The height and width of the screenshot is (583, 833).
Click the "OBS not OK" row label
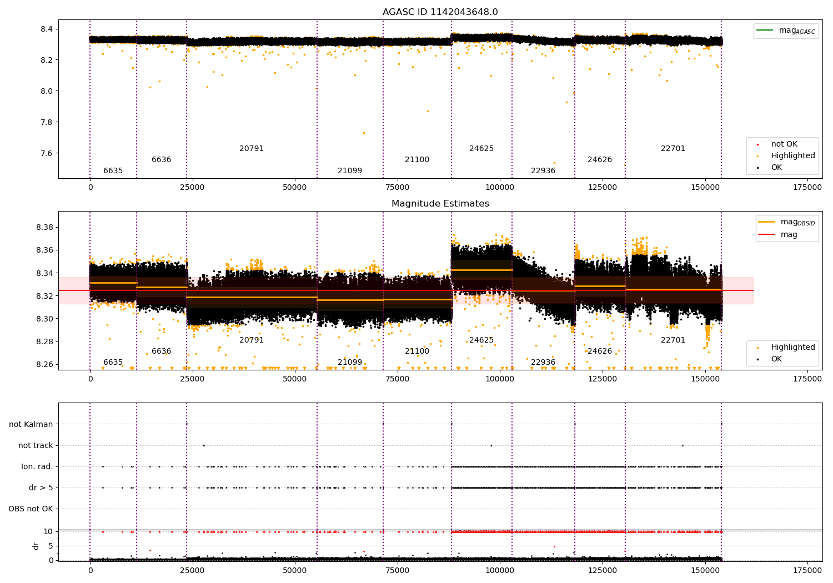point(31,509)
